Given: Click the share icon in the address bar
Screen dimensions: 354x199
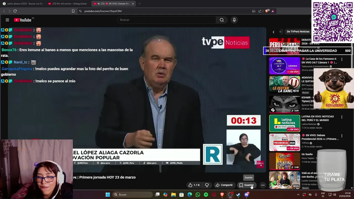Looking at the screenshot, I should 260,11.
